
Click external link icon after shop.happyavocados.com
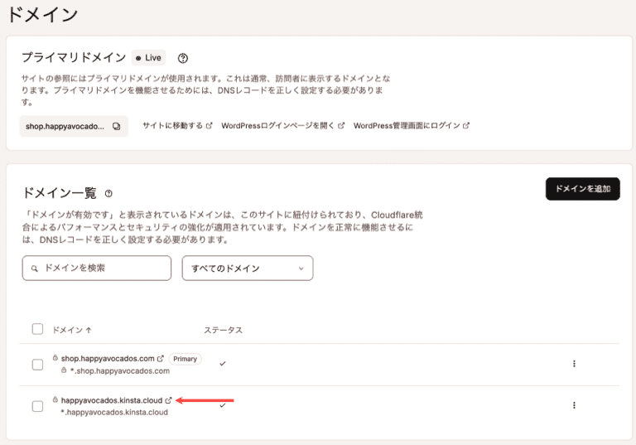coord(160,359)
